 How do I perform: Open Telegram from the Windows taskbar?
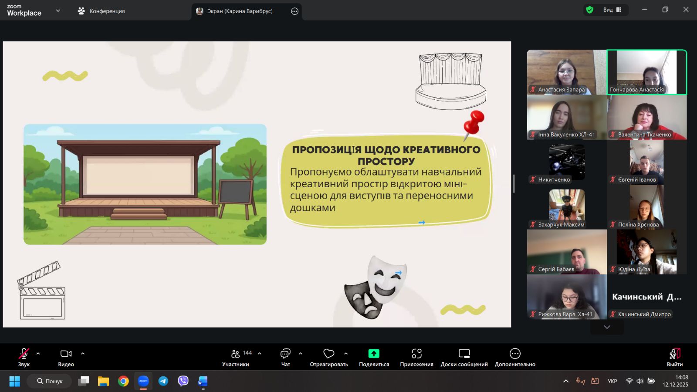[163, 381]
